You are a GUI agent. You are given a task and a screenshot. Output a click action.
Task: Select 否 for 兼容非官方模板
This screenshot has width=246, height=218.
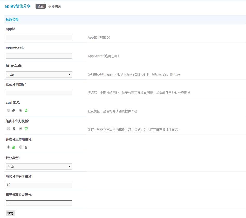(21, 129)
